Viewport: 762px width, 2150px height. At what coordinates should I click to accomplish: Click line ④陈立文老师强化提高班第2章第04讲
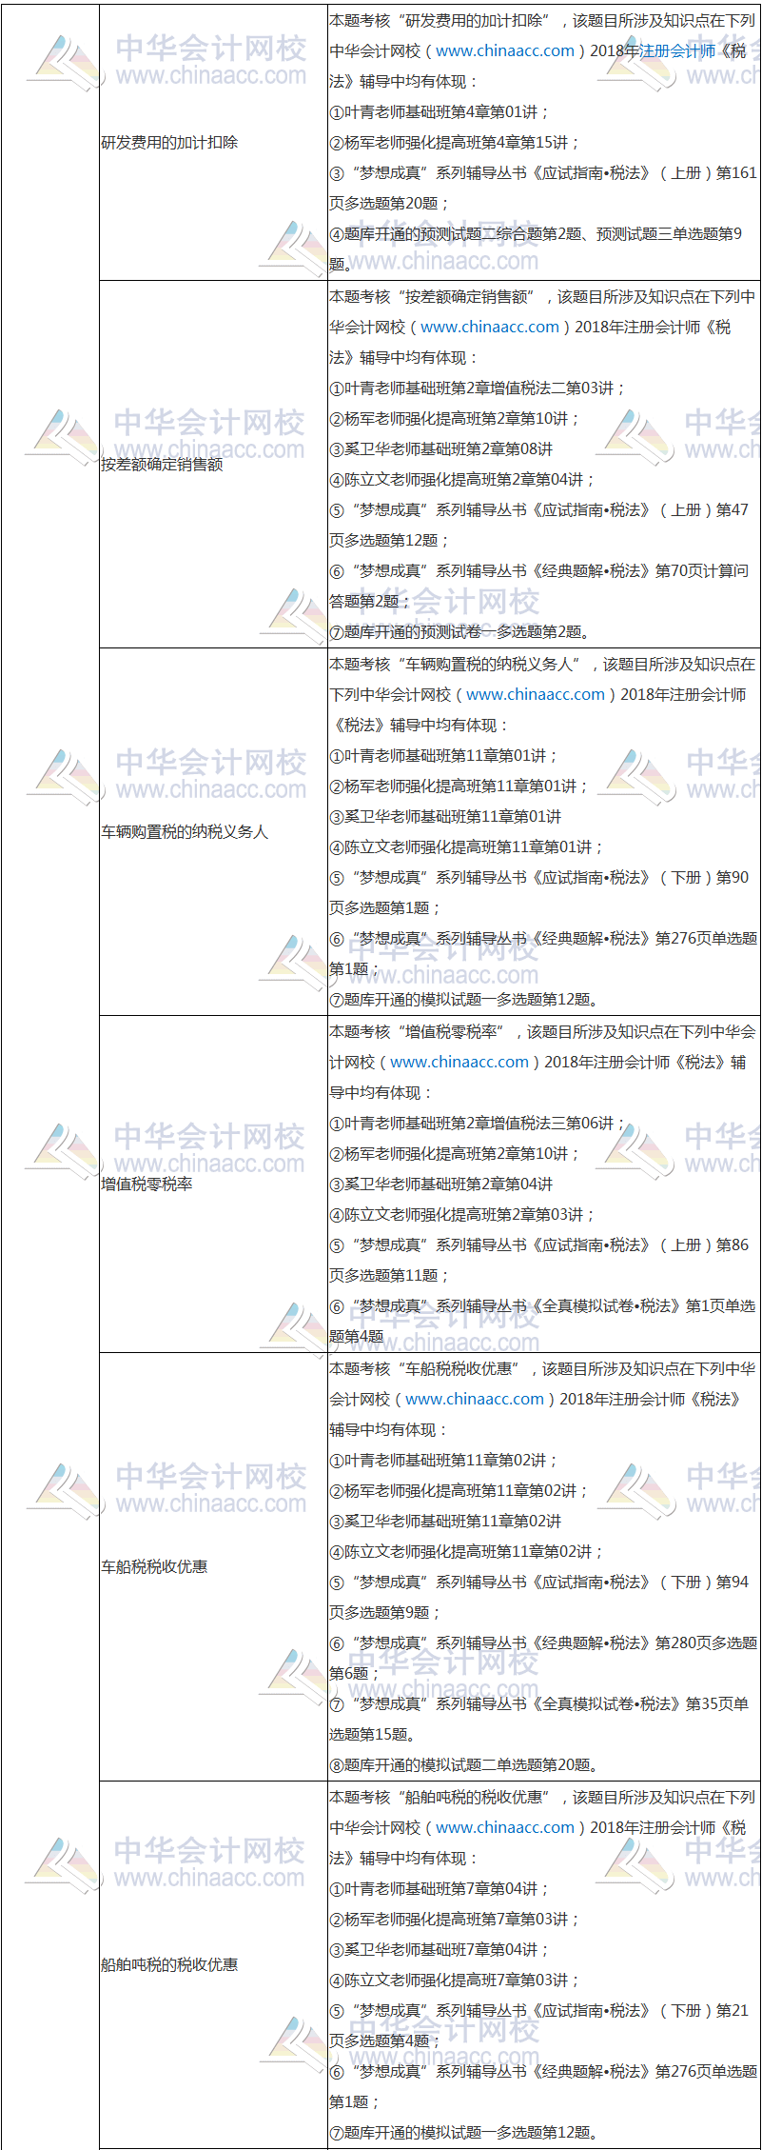click(462, 480)
